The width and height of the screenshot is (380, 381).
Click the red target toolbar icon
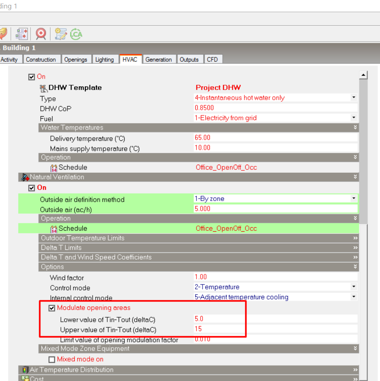click(41, 34)
